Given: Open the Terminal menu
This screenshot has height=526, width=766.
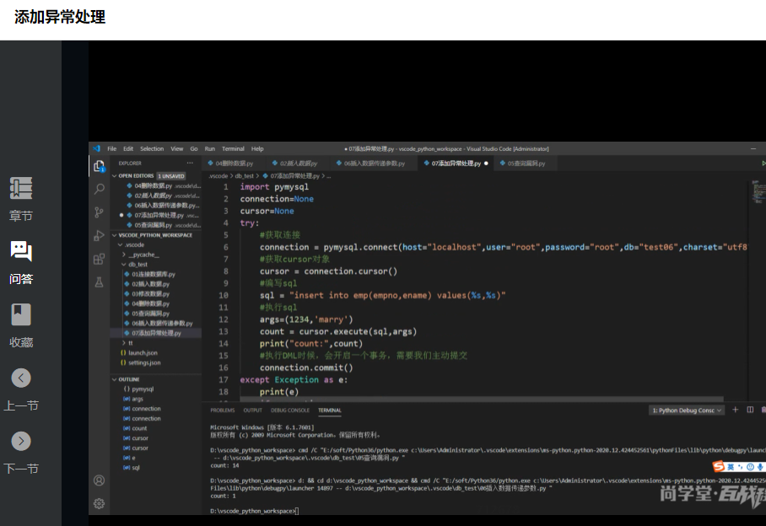Looking at the screenshot, I should pyautogui.click(x=233, y=149).
